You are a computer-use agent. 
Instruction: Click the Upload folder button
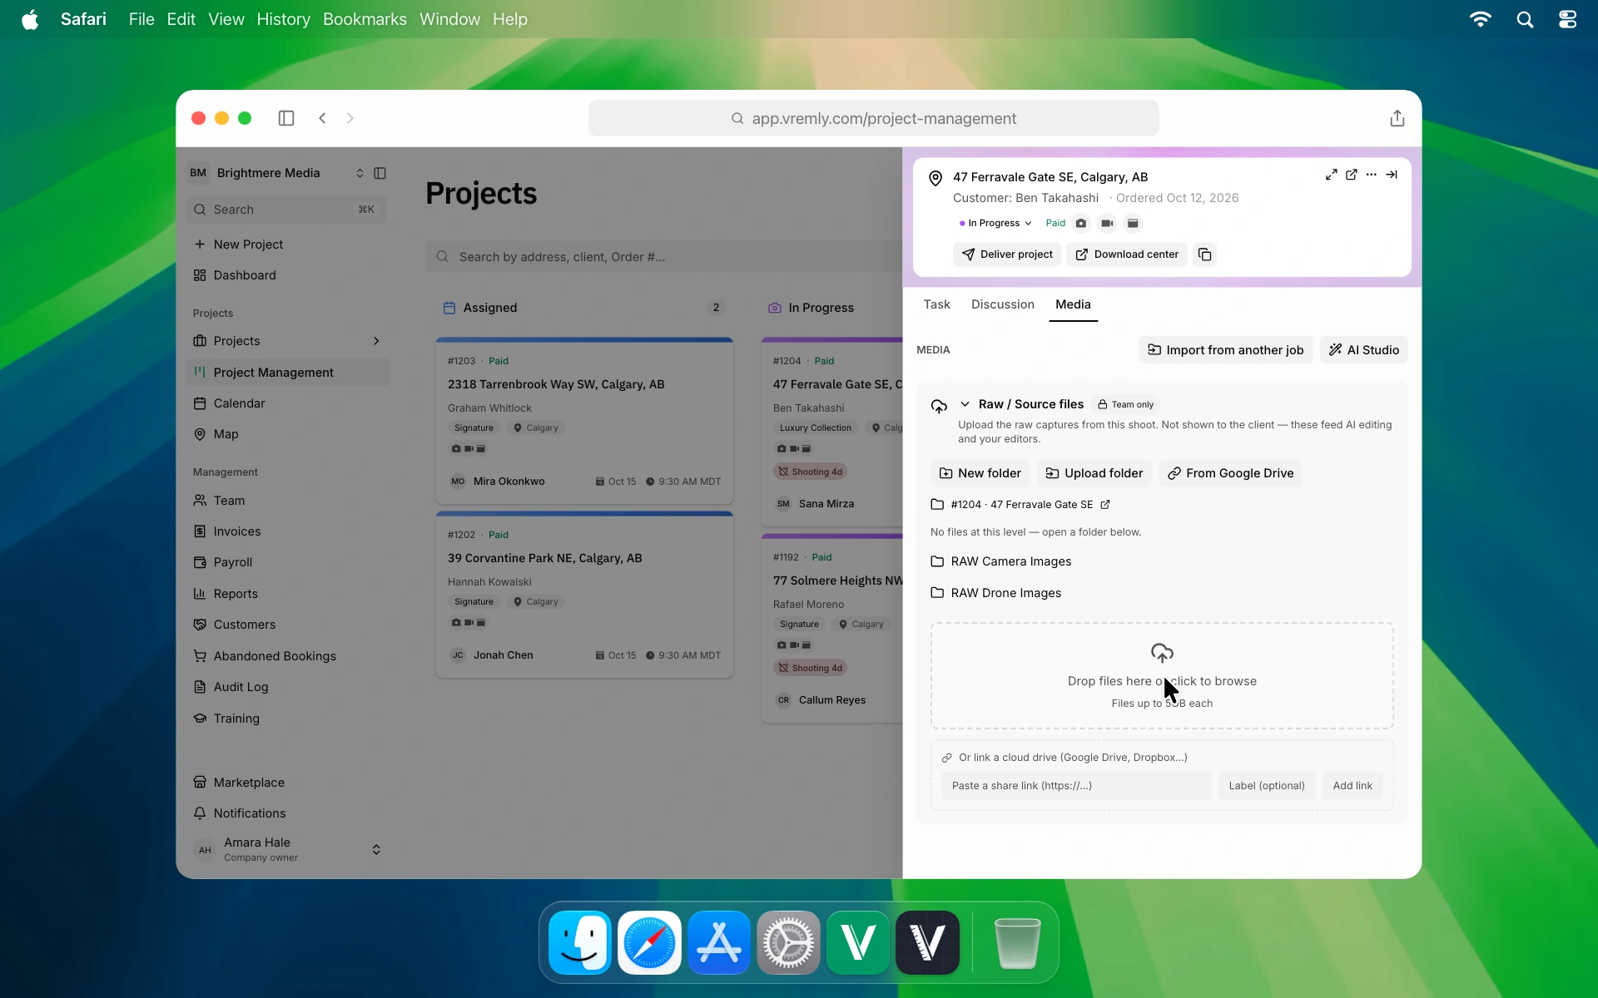[1094, 473]
